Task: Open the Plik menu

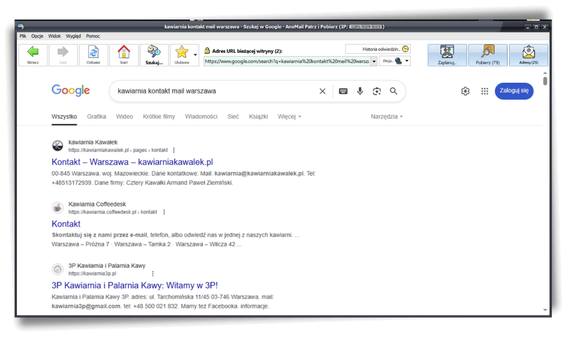Action: 23,36
